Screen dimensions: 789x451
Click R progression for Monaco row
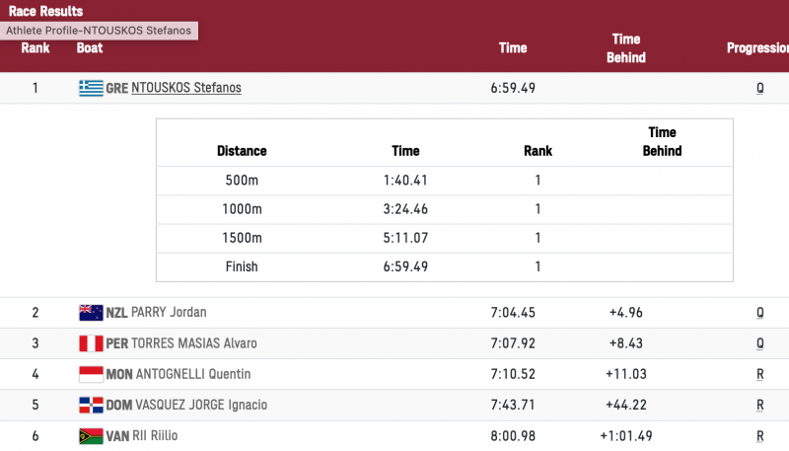coord(760,374)
